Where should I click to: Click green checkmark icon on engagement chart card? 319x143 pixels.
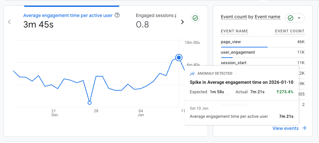[195, 18]
